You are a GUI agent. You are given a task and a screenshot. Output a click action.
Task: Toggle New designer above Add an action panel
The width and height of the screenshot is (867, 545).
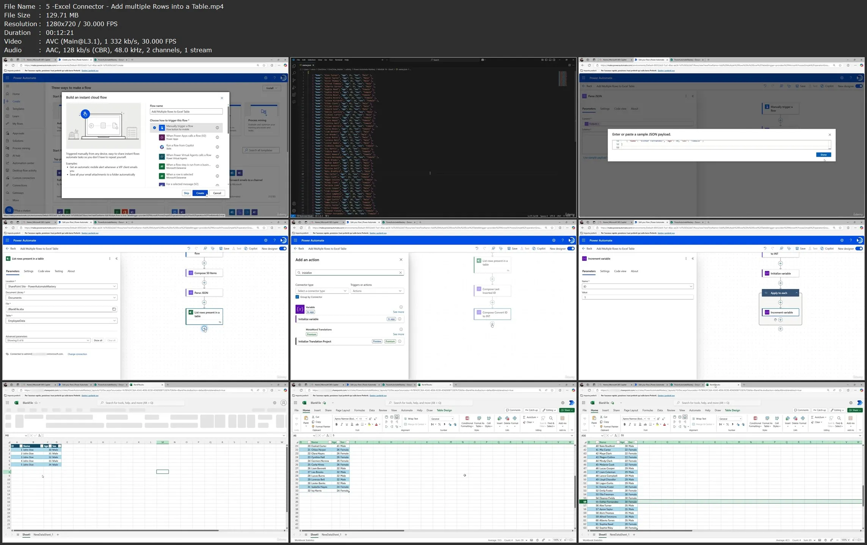click(571, 249)
